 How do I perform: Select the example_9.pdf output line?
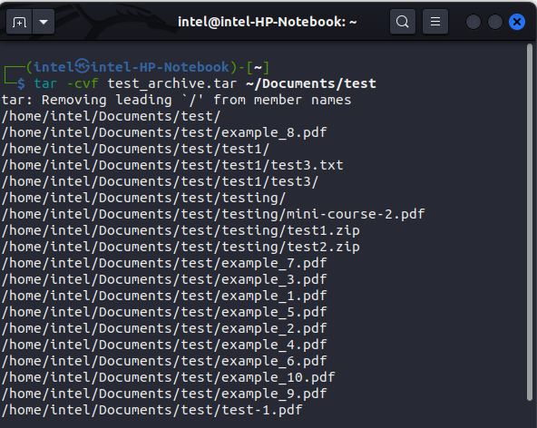(x=164, y=394)
